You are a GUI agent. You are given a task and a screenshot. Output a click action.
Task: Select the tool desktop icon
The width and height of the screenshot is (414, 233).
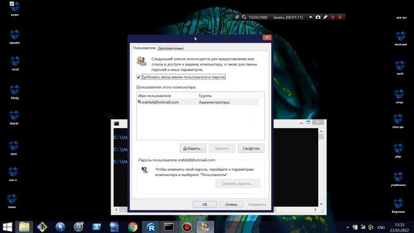(14, 148)
